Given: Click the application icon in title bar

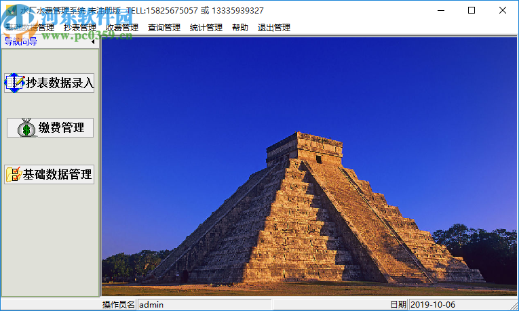Looking at the screenshot, I should coord(11,10).
